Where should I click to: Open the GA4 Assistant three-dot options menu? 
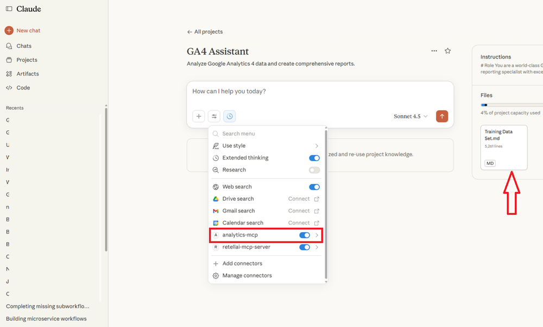[434, 51]
